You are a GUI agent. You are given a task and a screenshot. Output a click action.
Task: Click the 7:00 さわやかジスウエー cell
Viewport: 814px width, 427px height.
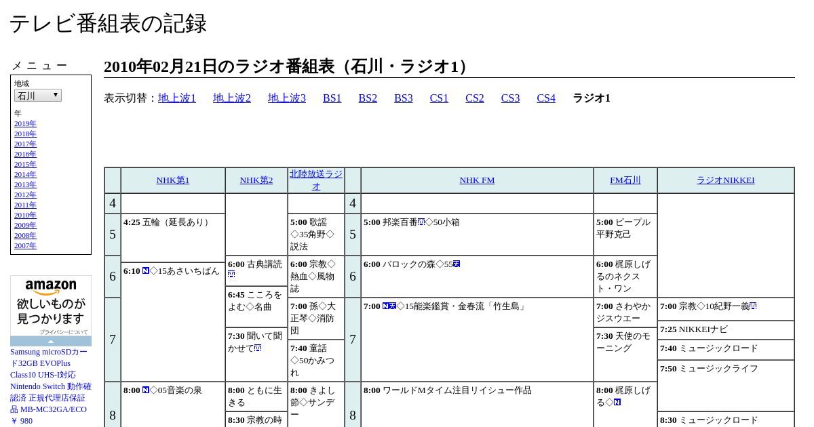(625, 312)
